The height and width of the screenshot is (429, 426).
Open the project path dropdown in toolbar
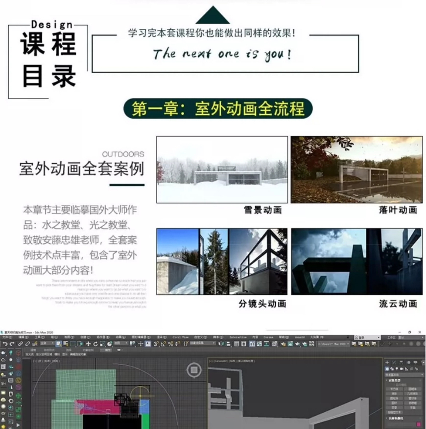click(334, 343)
